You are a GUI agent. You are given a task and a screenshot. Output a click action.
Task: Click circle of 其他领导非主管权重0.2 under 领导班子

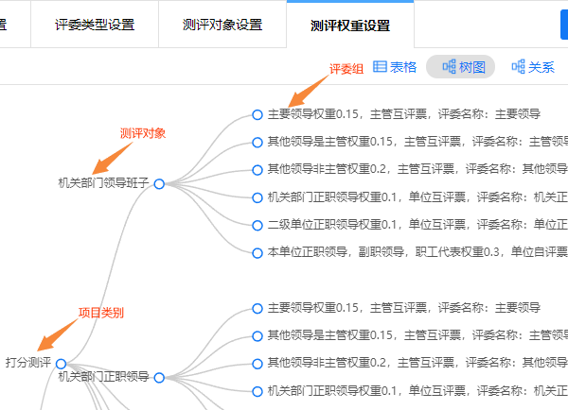(x=257, y=170)
